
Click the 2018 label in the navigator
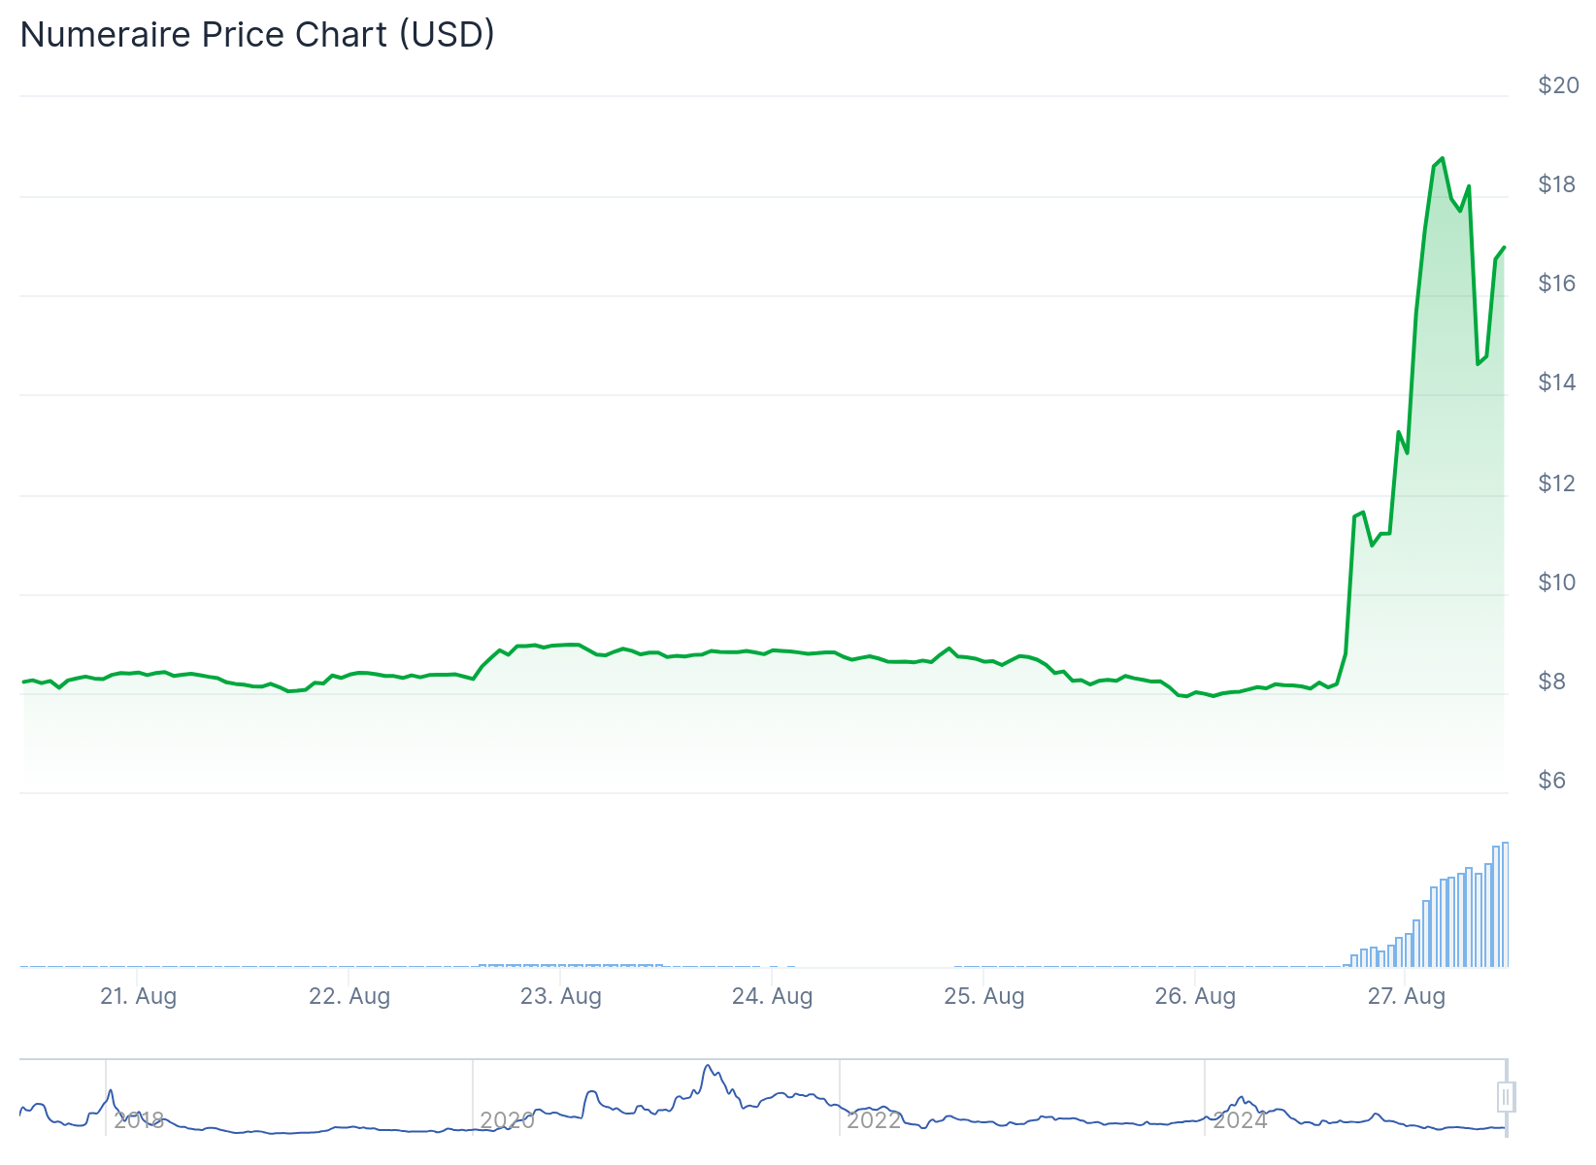coord(139,1120)
